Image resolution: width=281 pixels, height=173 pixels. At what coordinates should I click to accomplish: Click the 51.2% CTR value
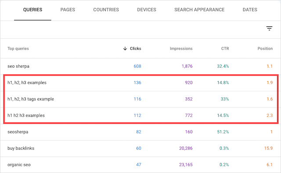[223, 132]
